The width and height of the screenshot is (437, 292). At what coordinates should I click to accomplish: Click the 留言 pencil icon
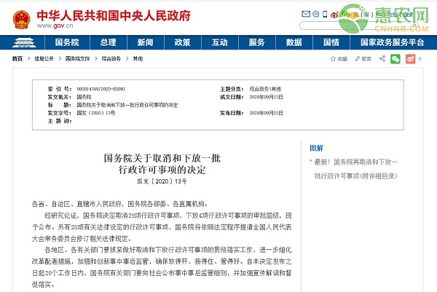[358, 58]
